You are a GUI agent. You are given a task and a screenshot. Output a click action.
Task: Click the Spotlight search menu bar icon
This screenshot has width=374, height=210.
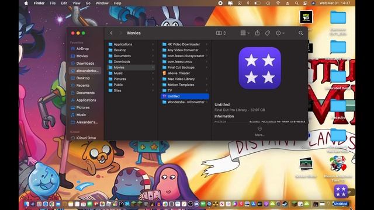tap(296, 3)
